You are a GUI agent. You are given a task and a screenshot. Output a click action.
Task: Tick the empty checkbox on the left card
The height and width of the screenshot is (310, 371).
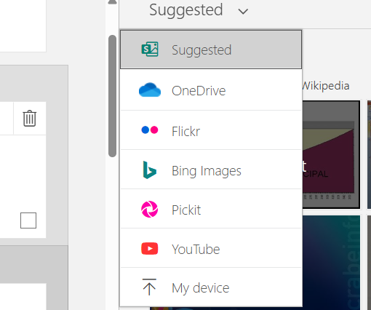[x=28, y=220]
